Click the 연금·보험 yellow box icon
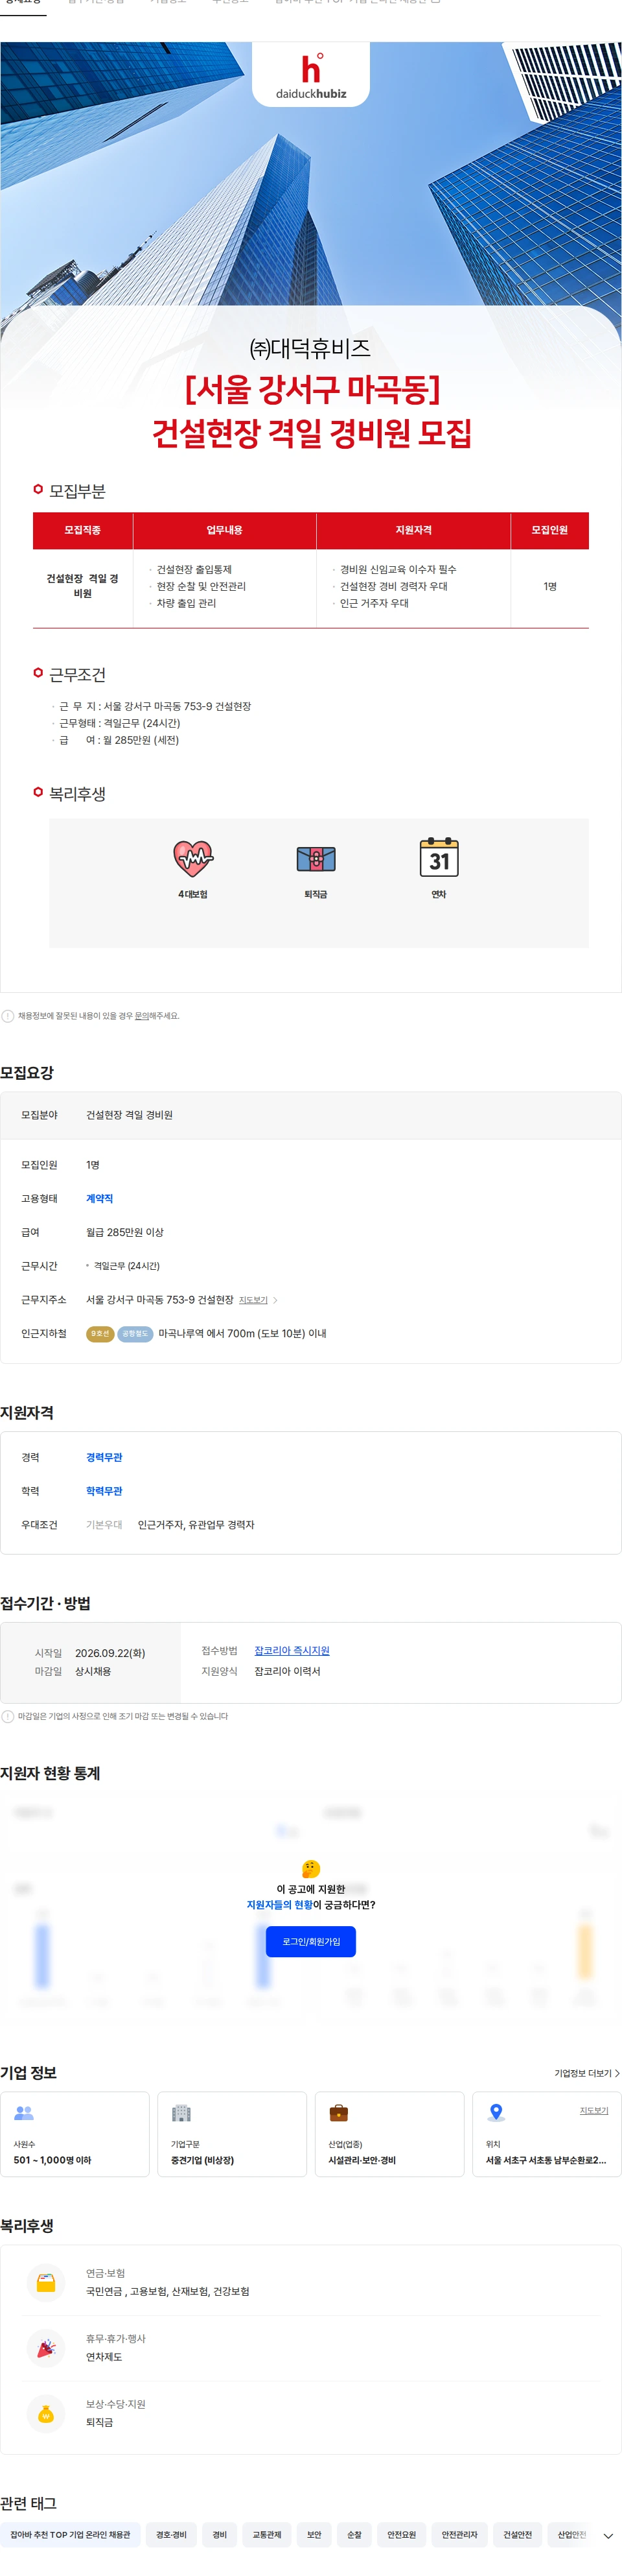The height and width of the screenshot is (2576, 622). 46,2282
